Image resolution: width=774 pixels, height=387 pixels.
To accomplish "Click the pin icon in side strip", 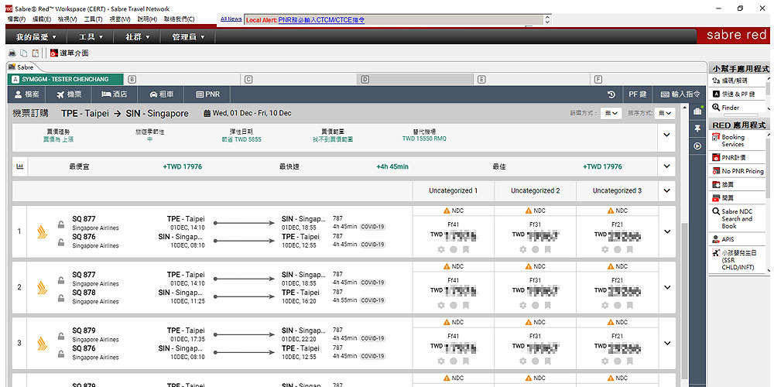I will 697,128.
